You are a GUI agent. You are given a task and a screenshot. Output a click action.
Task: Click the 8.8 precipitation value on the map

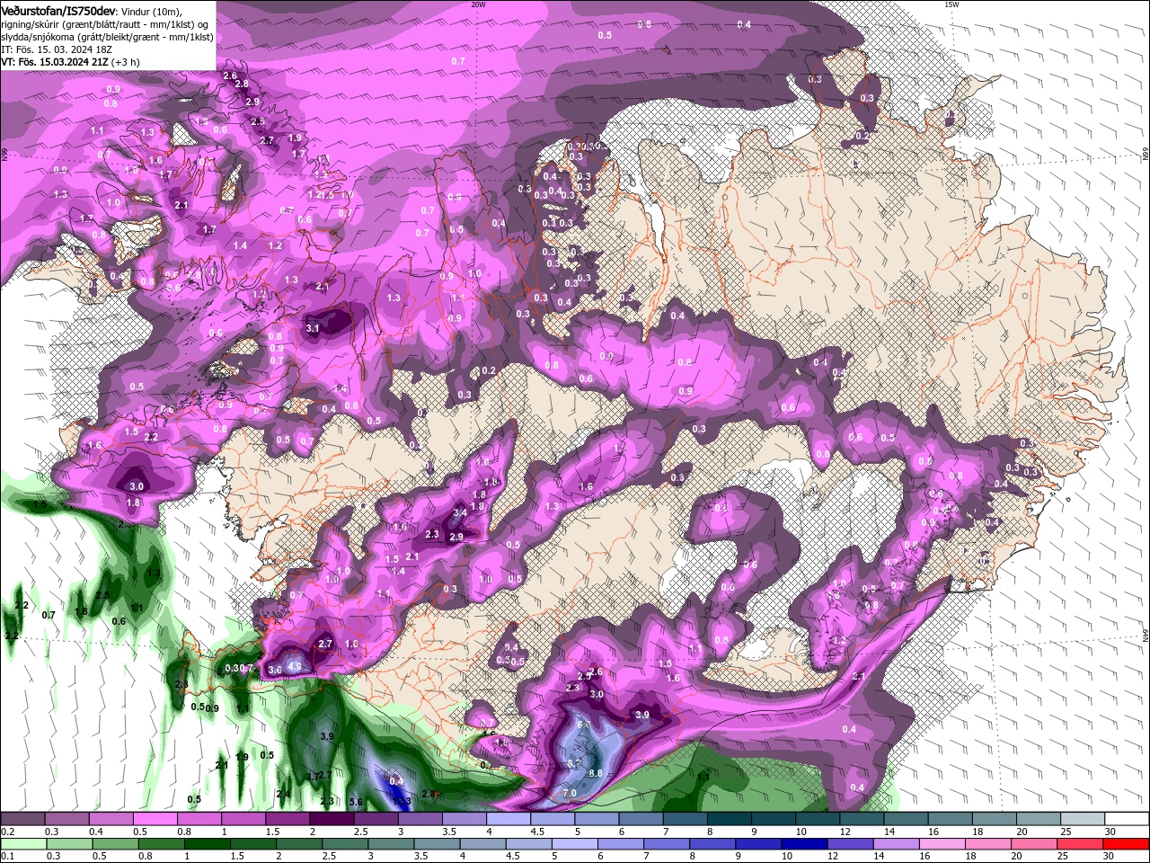point(595,773)
